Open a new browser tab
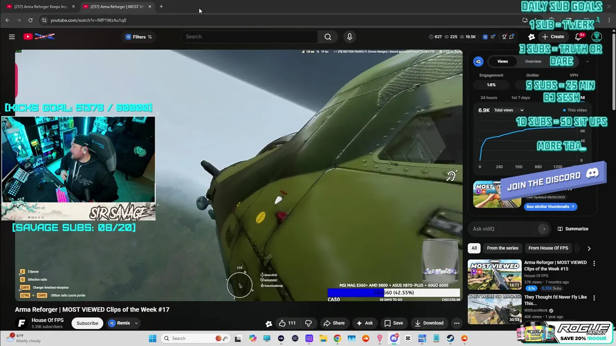Screen dimensions: 616x346 (x=161, y=6)
